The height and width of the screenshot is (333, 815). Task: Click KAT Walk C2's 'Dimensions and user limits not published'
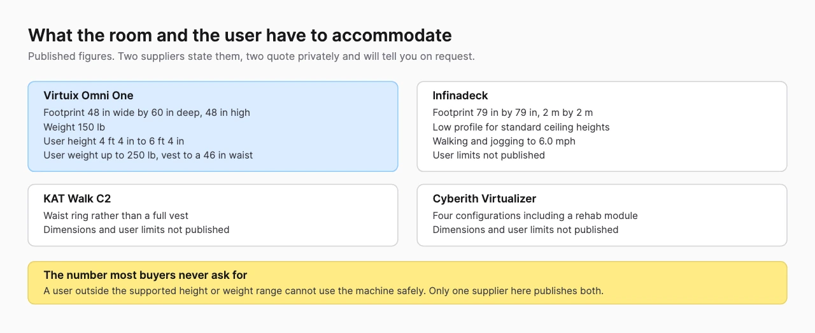[136, 230]
